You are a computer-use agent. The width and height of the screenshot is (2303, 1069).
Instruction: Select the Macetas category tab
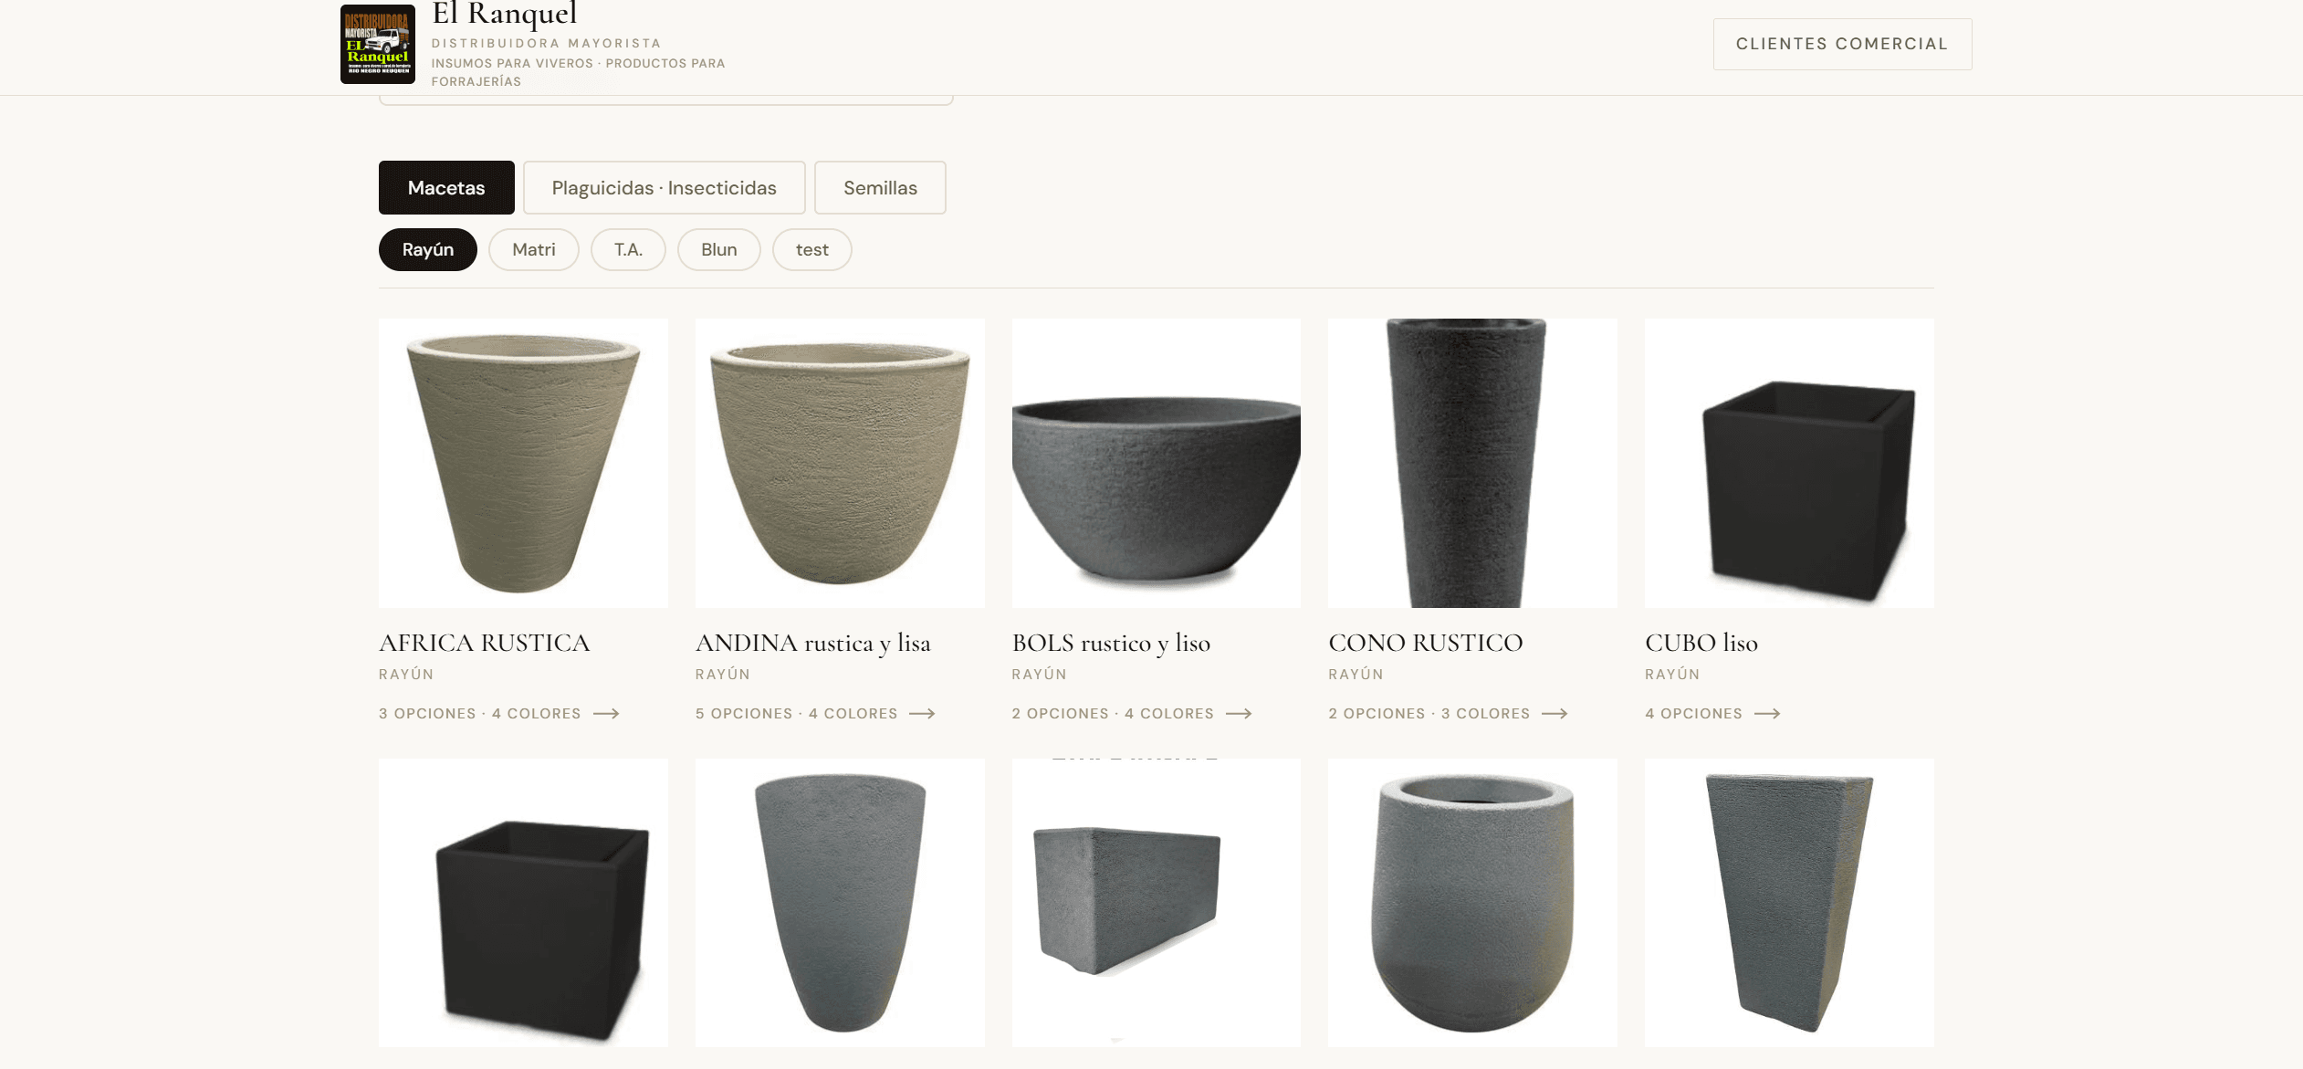click(446, 188)
